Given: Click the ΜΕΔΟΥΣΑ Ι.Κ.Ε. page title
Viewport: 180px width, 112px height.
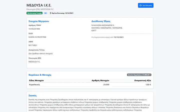Looking at the screenshot, I should click(x=39, y=5).
